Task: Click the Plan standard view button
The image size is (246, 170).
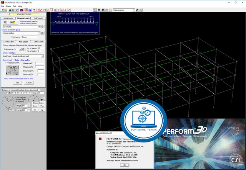Action: (42, 106)
